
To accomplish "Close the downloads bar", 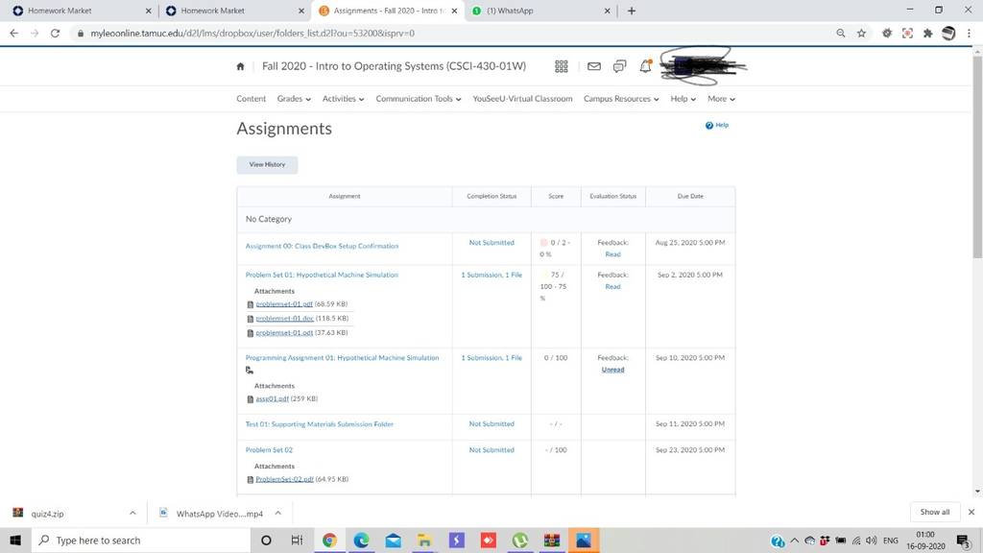I will tap(971, 513).
